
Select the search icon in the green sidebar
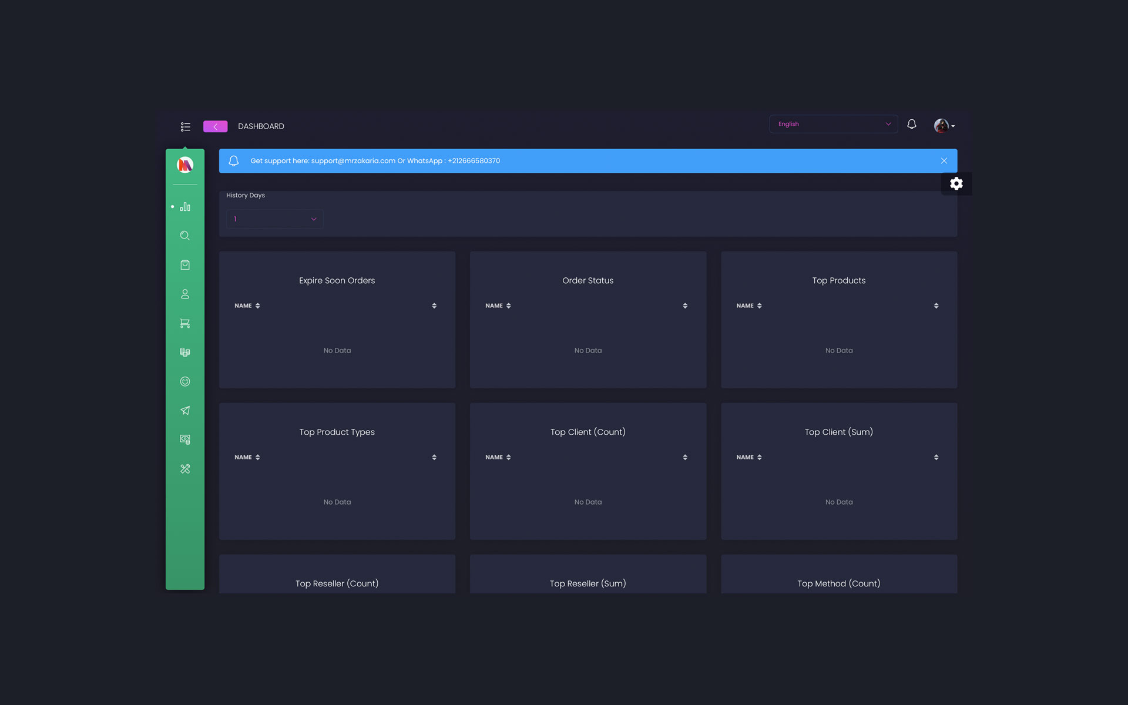[x=185, y=235]
